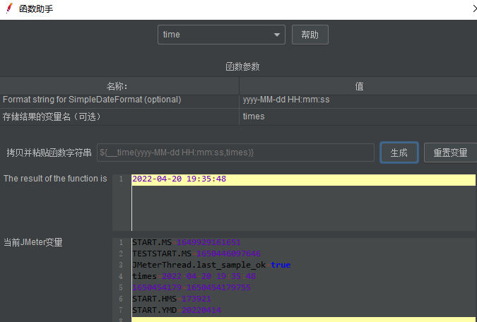Close the 函数助手 dialog window
The height and width of the screenshot is (322, 477).
click(474, 8)
